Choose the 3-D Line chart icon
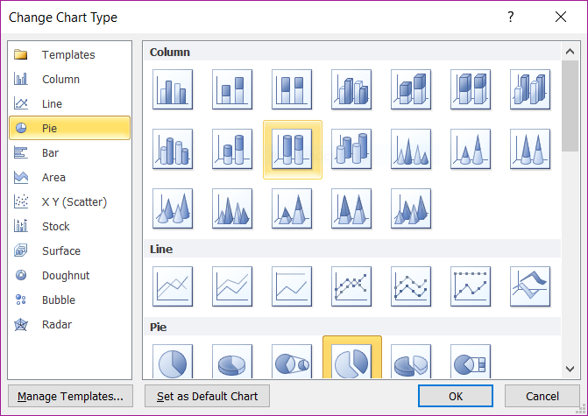The height and width of the screenshot is (416, 588). 530,286
